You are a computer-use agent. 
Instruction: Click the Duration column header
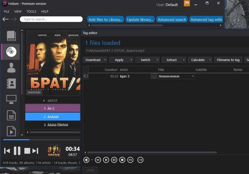tap(111, 70)
